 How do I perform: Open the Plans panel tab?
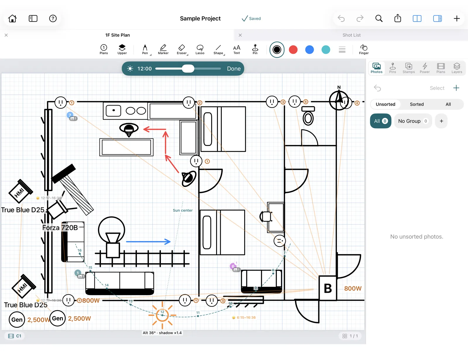(441, 68)
